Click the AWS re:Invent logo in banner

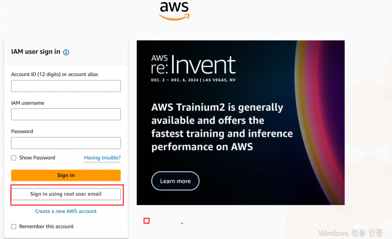click(x=193, y=65)
